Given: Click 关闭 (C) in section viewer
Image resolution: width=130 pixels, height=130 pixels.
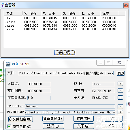Looking at the screenshot, I should 65,52.
